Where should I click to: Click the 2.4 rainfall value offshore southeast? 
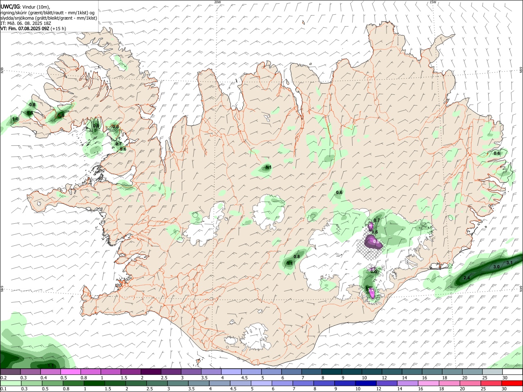coord(467,278)
